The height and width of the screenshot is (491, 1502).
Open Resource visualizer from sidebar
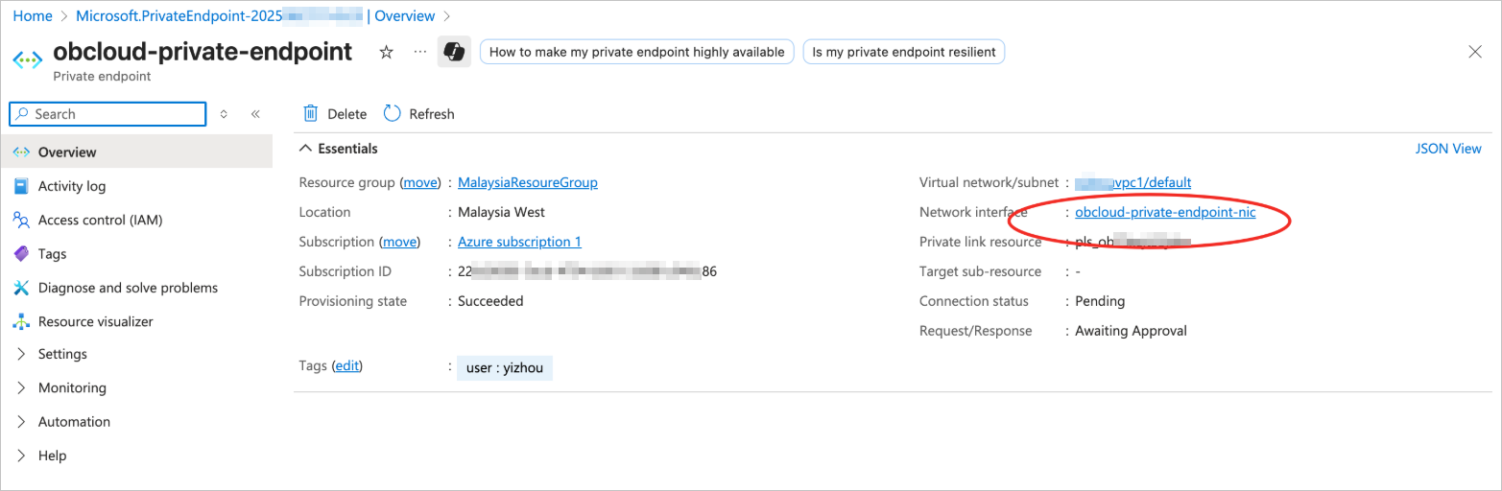(x=95, y=321)
